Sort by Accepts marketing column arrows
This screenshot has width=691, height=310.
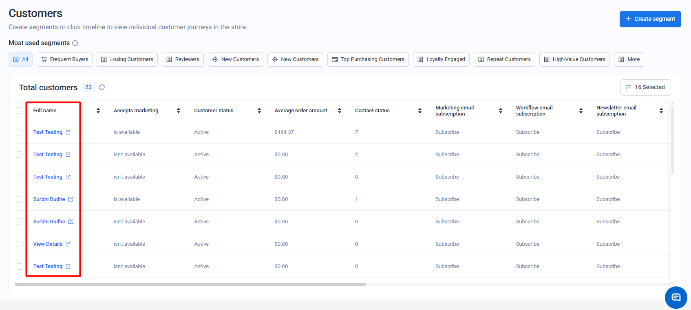click(179, 111)
